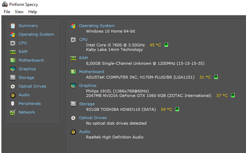Click the storage temperature indicator beside 34 °C

coord(177,109)
